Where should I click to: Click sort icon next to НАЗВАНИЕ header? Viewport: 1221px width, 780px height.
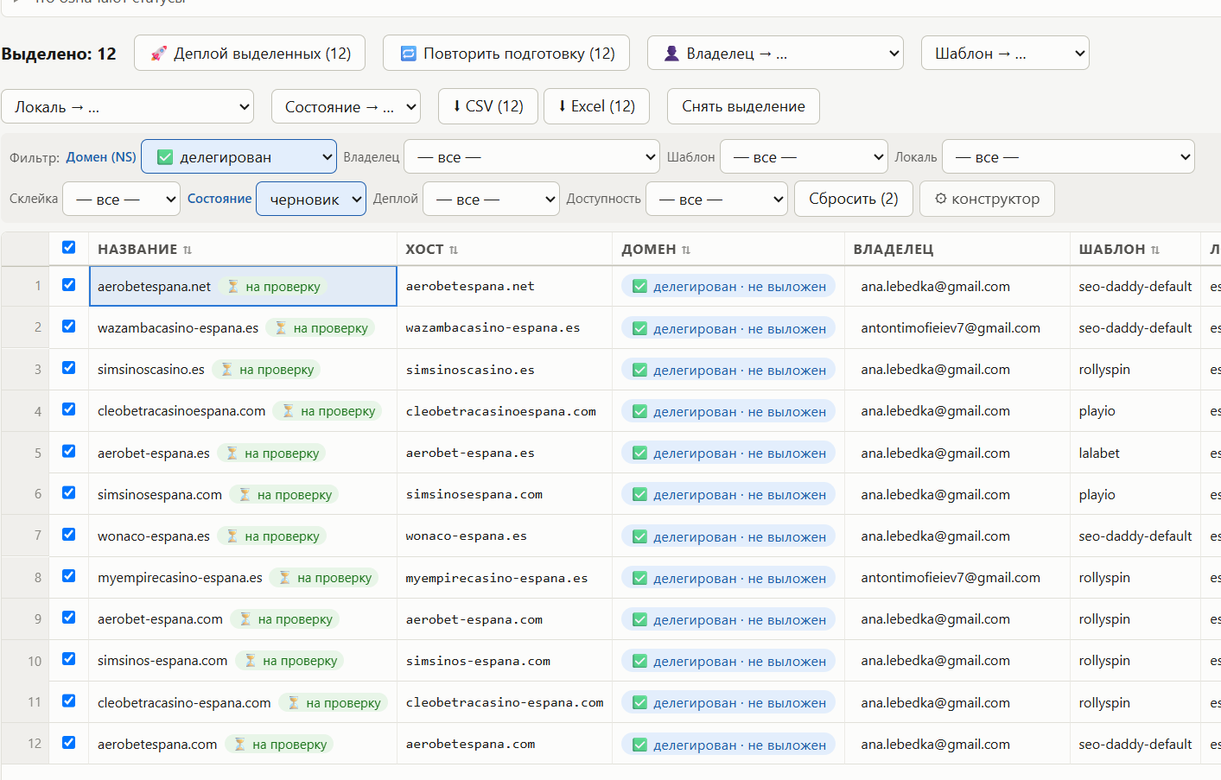[x=188, y=250]
